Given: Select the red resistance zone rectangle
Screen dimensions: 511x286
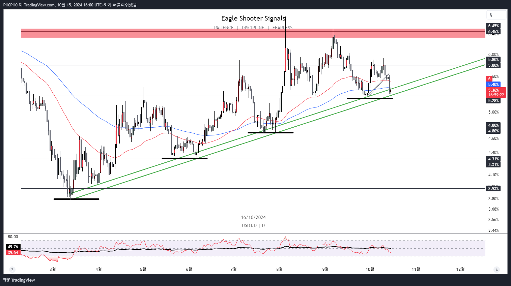Looking at the screenshot, I should (x=253, y=33).
